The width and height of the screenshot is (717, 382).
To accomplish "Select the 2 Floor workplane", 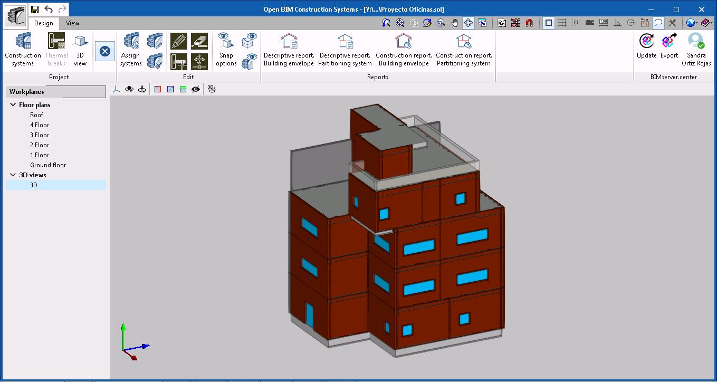I will [x=39, y=145].
